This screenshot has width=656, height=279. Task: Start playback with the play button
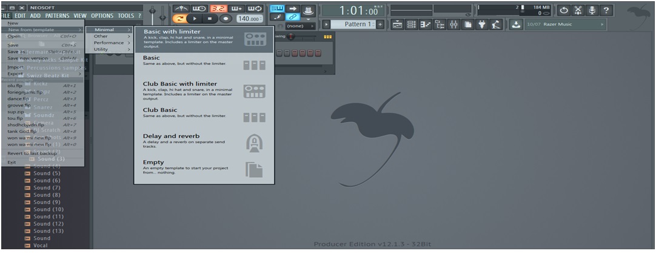(x=193, y=18)
